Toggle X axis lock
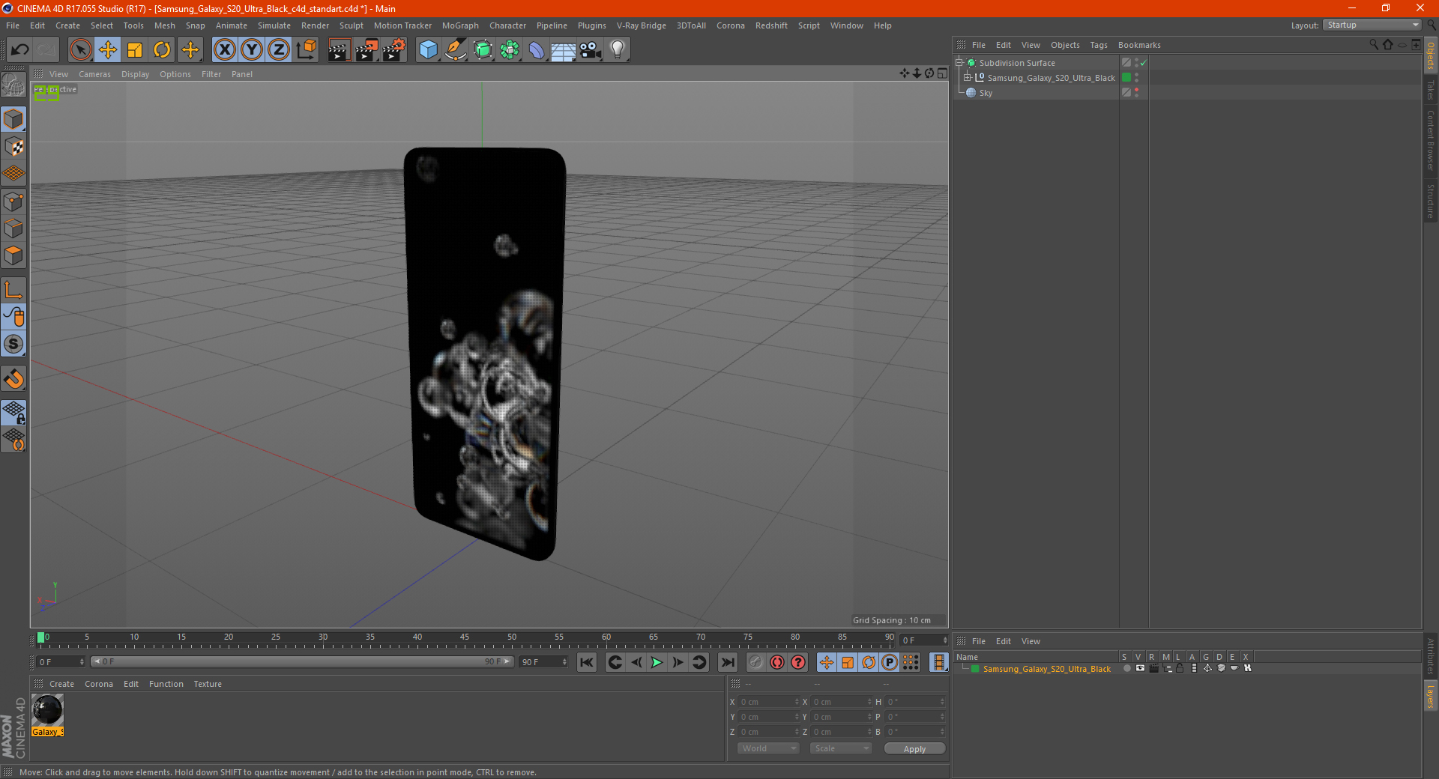 (x=224, y=50)
